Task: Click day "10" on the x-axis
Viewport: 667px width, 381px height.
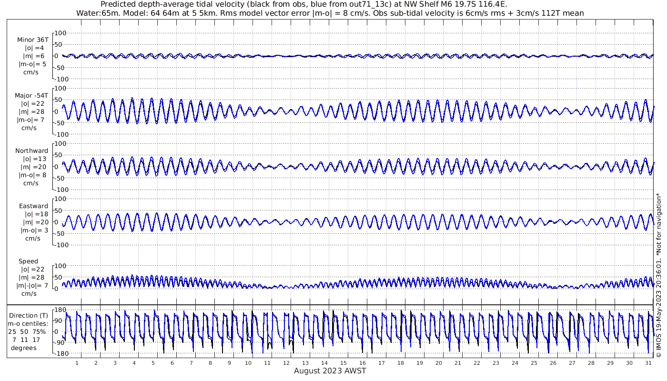Action: tap(248, 363)
